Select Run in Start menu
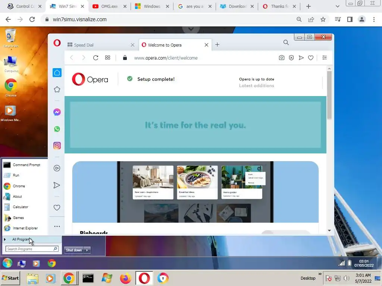Image resolution: width=382 pixels, height=286 pixels. (24, 175)
